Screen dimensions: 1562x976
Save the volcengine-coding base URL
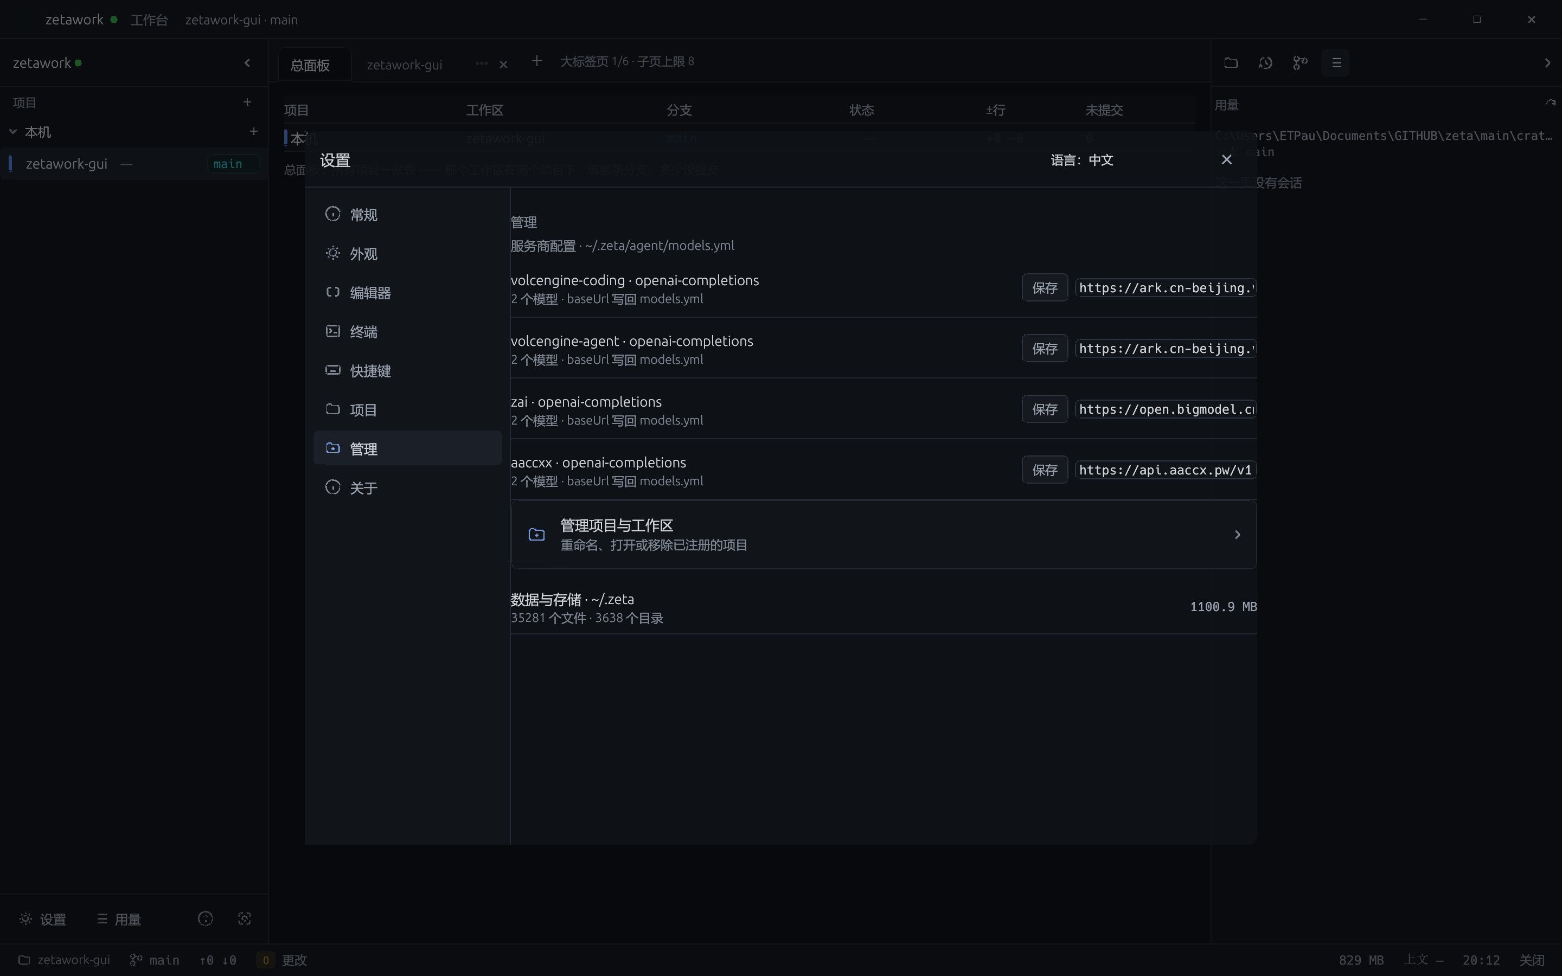point(1045,288)
